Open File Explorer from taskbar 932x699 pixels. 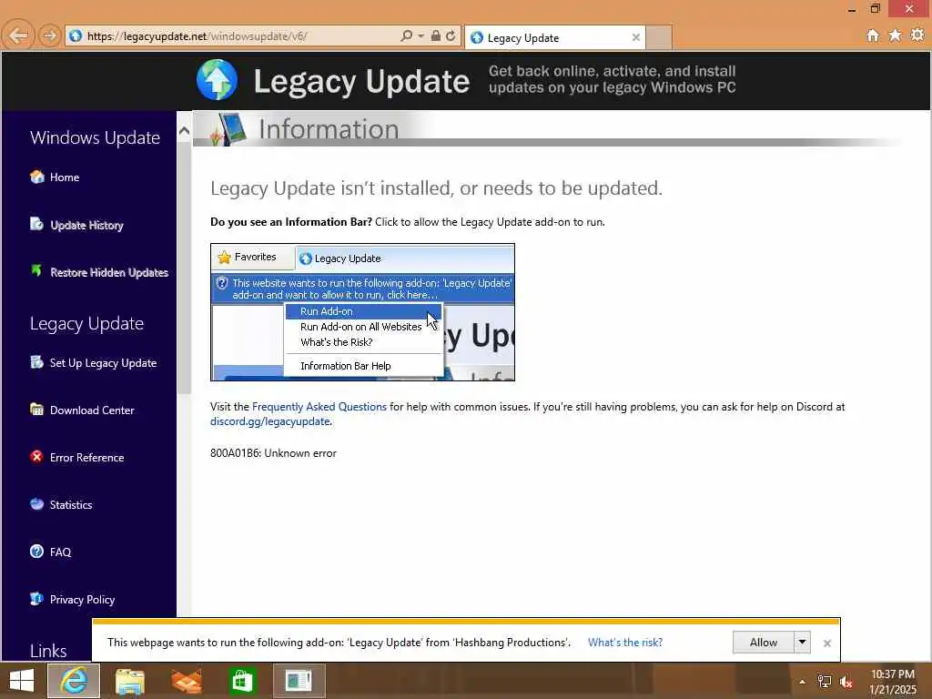click(129, 681)
